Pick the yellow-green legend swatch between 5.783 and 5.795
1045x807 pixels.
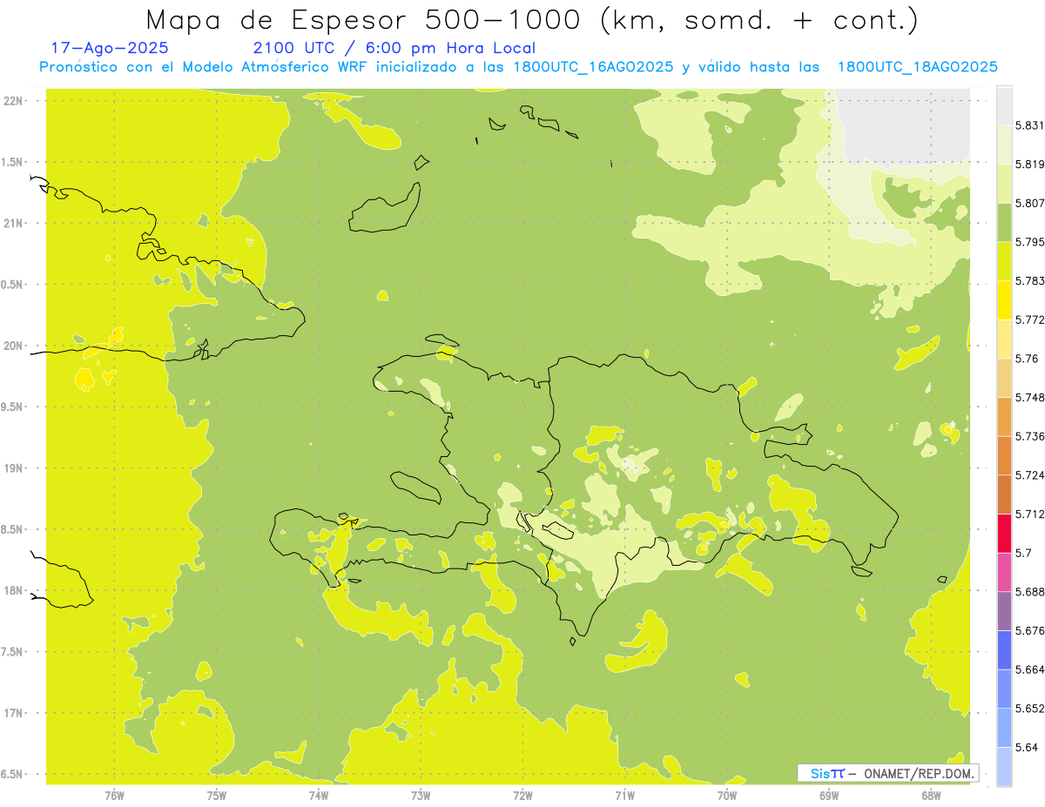point(1004,261)
